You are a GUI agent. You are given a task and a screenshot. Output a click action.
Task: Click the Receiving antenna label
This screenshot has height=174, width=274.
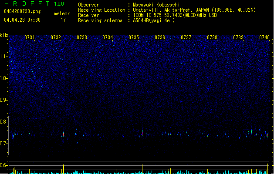[100, 20]
